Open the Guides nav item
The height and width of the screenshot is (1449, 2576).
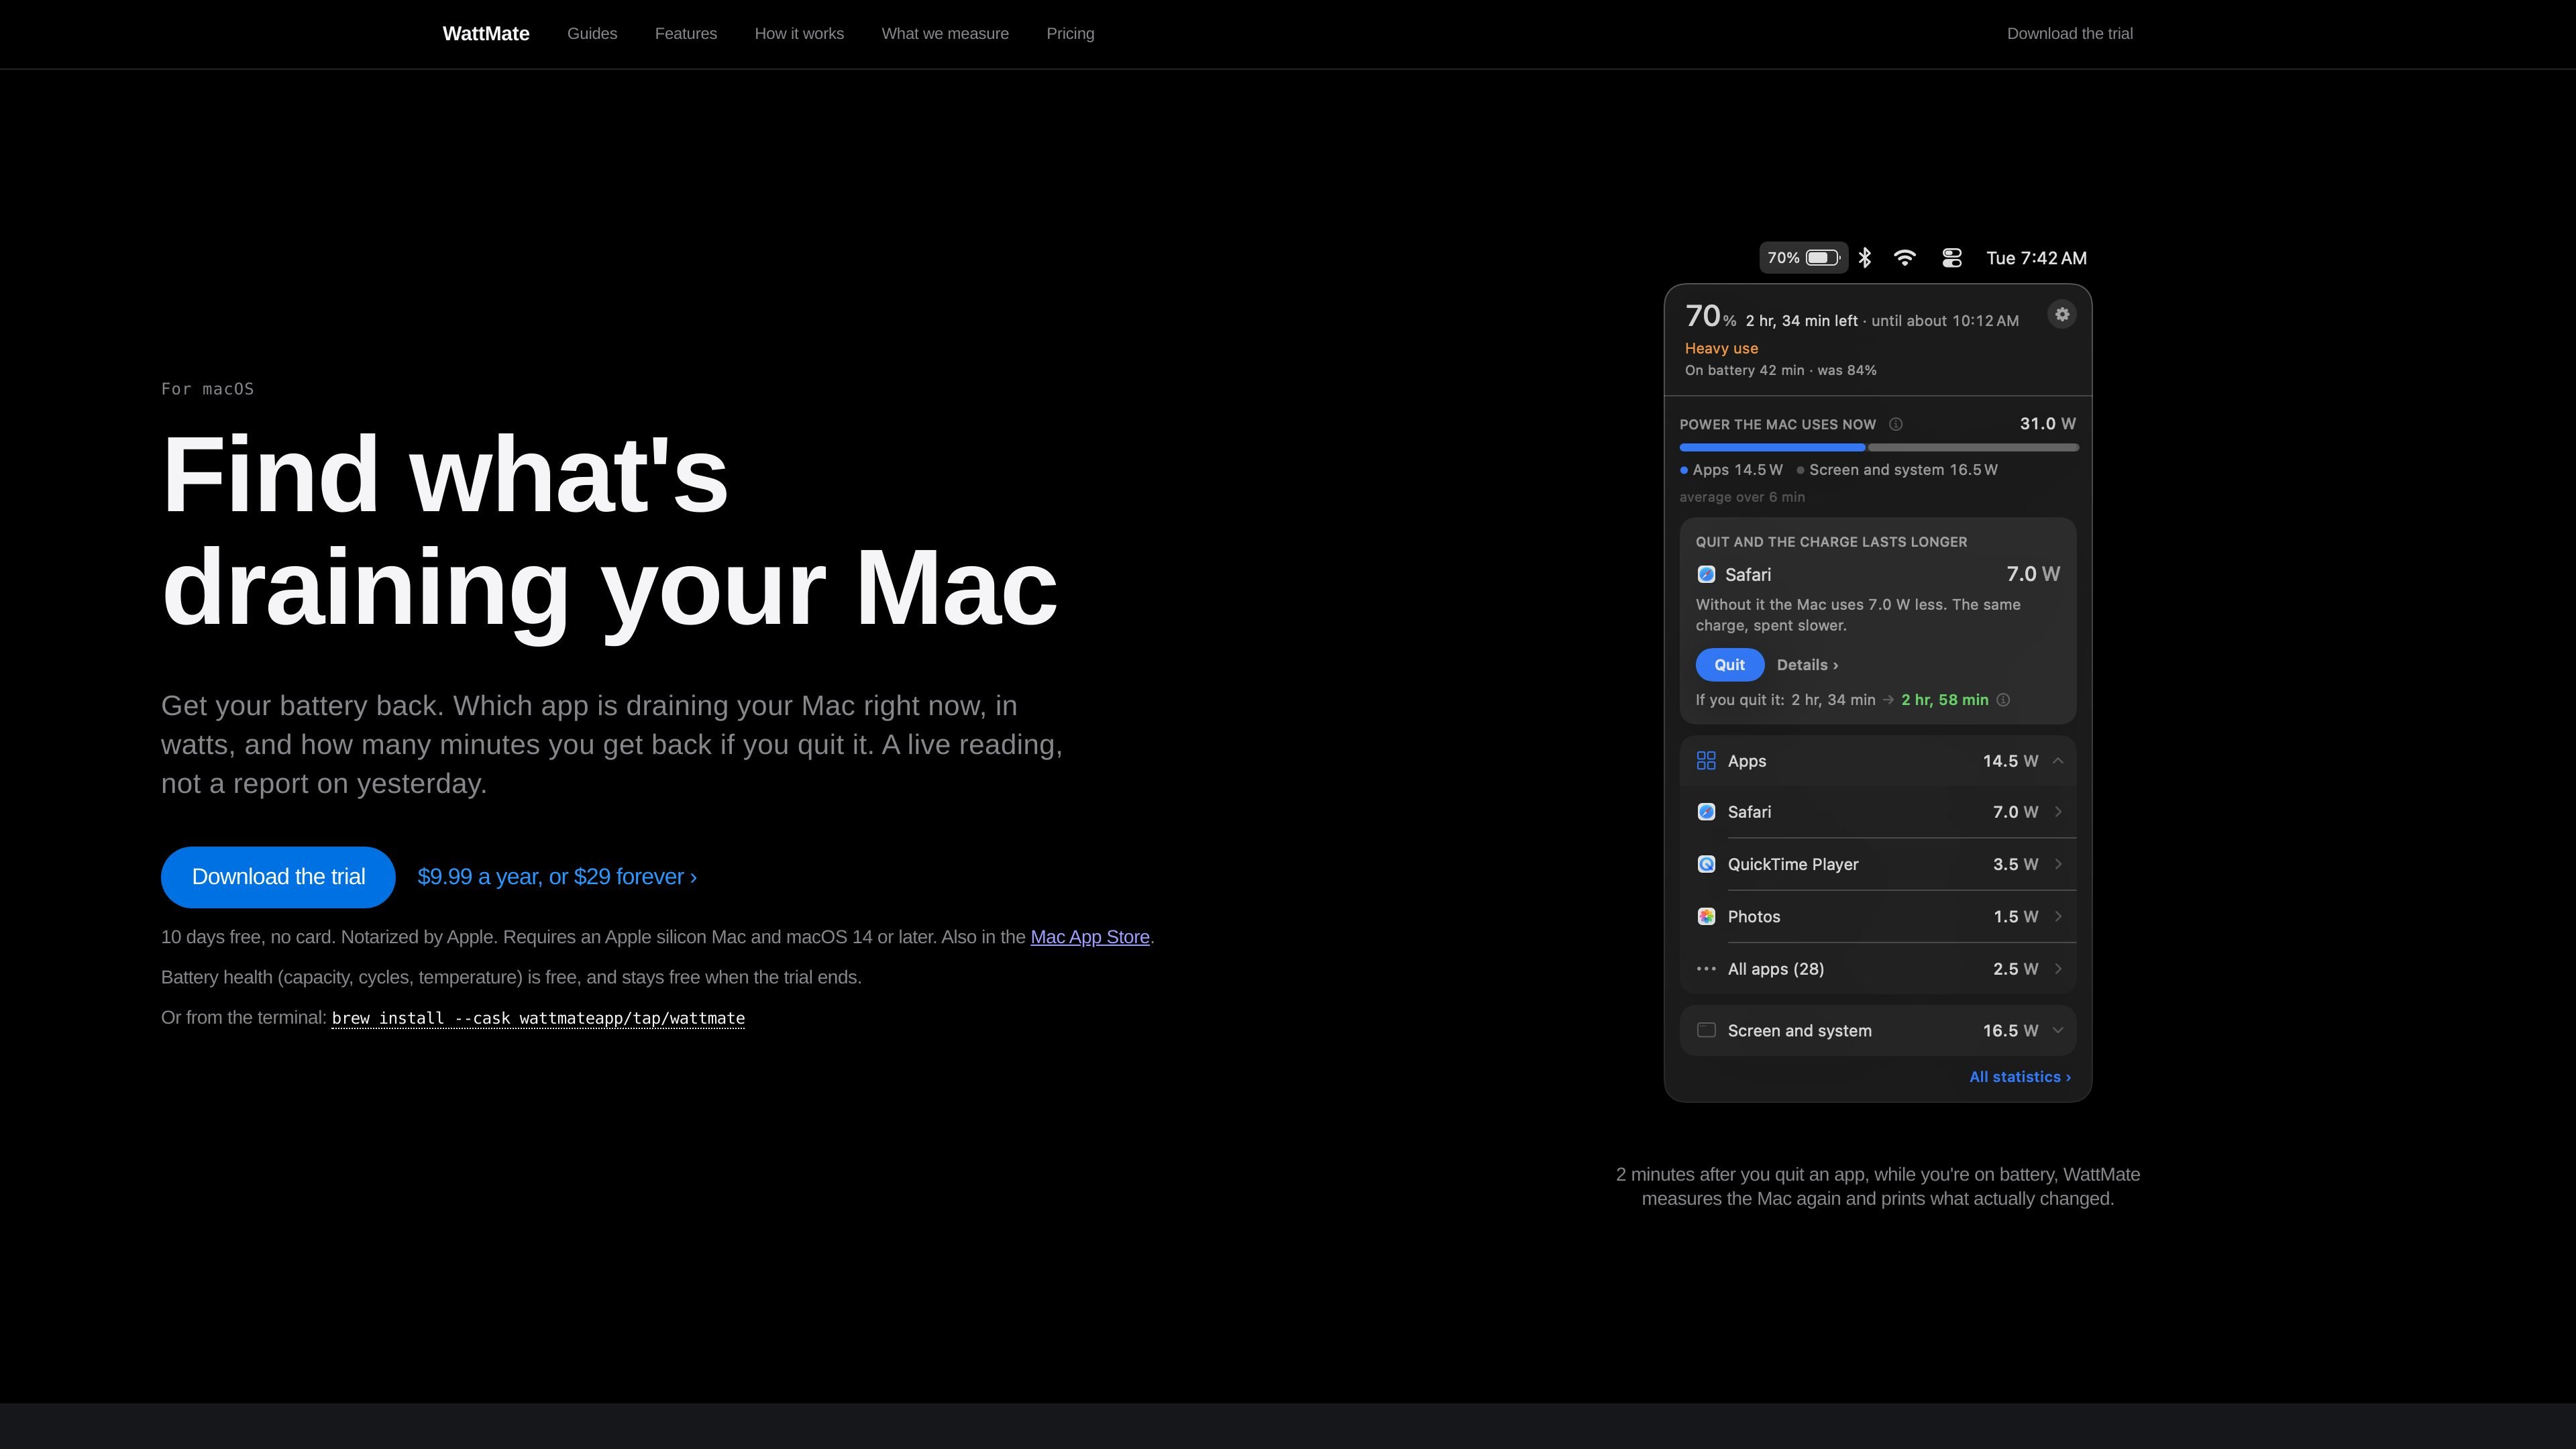click(x=592, y=34)
